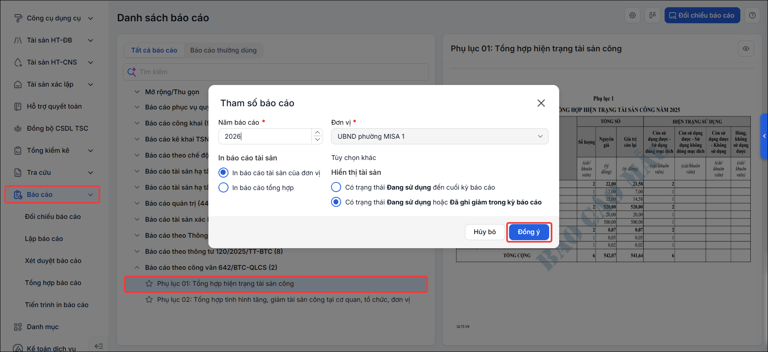
Task: Click the Danh mục grid icon
Action: [18, 327]
